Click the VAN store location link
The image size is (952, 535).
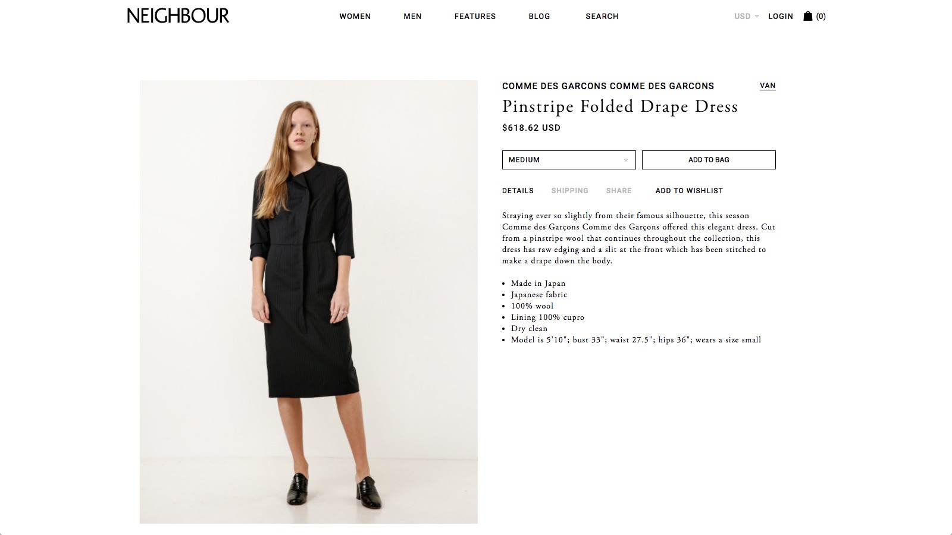768,86
